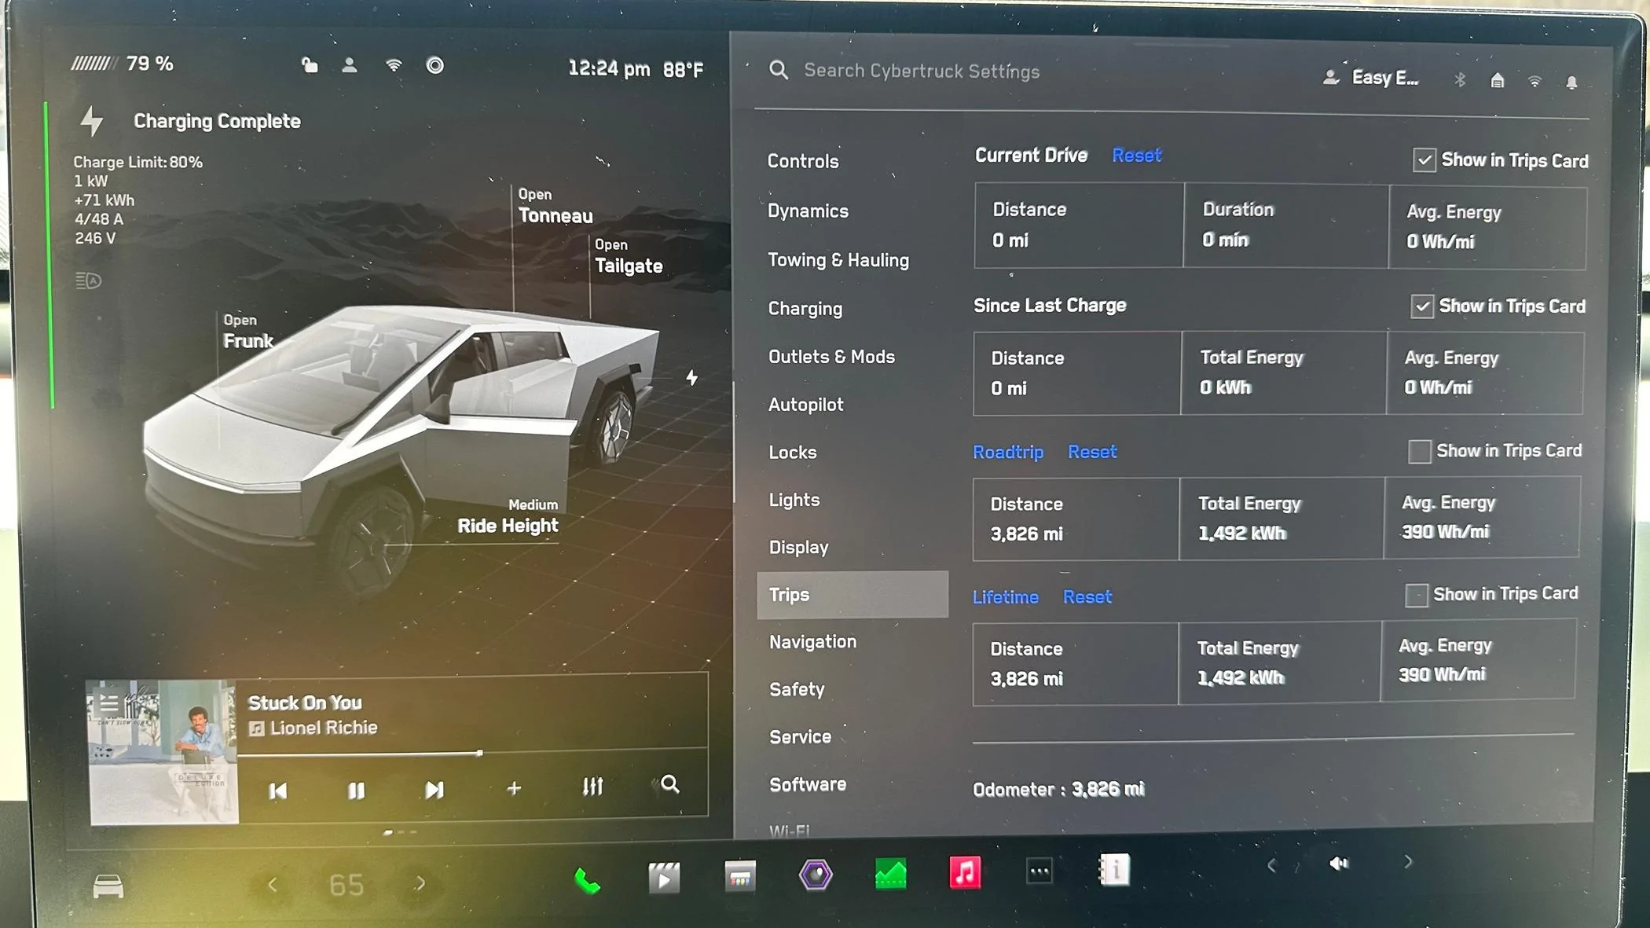Uncheck Since Last Charge Show in Trips Card
Image resolution: width=1650 pixels, height=928 pixels.
(1421, 306)
